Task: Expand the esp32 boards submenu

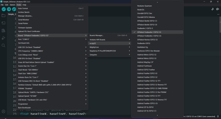Action: pyautogui.click(x=110, y=43)
